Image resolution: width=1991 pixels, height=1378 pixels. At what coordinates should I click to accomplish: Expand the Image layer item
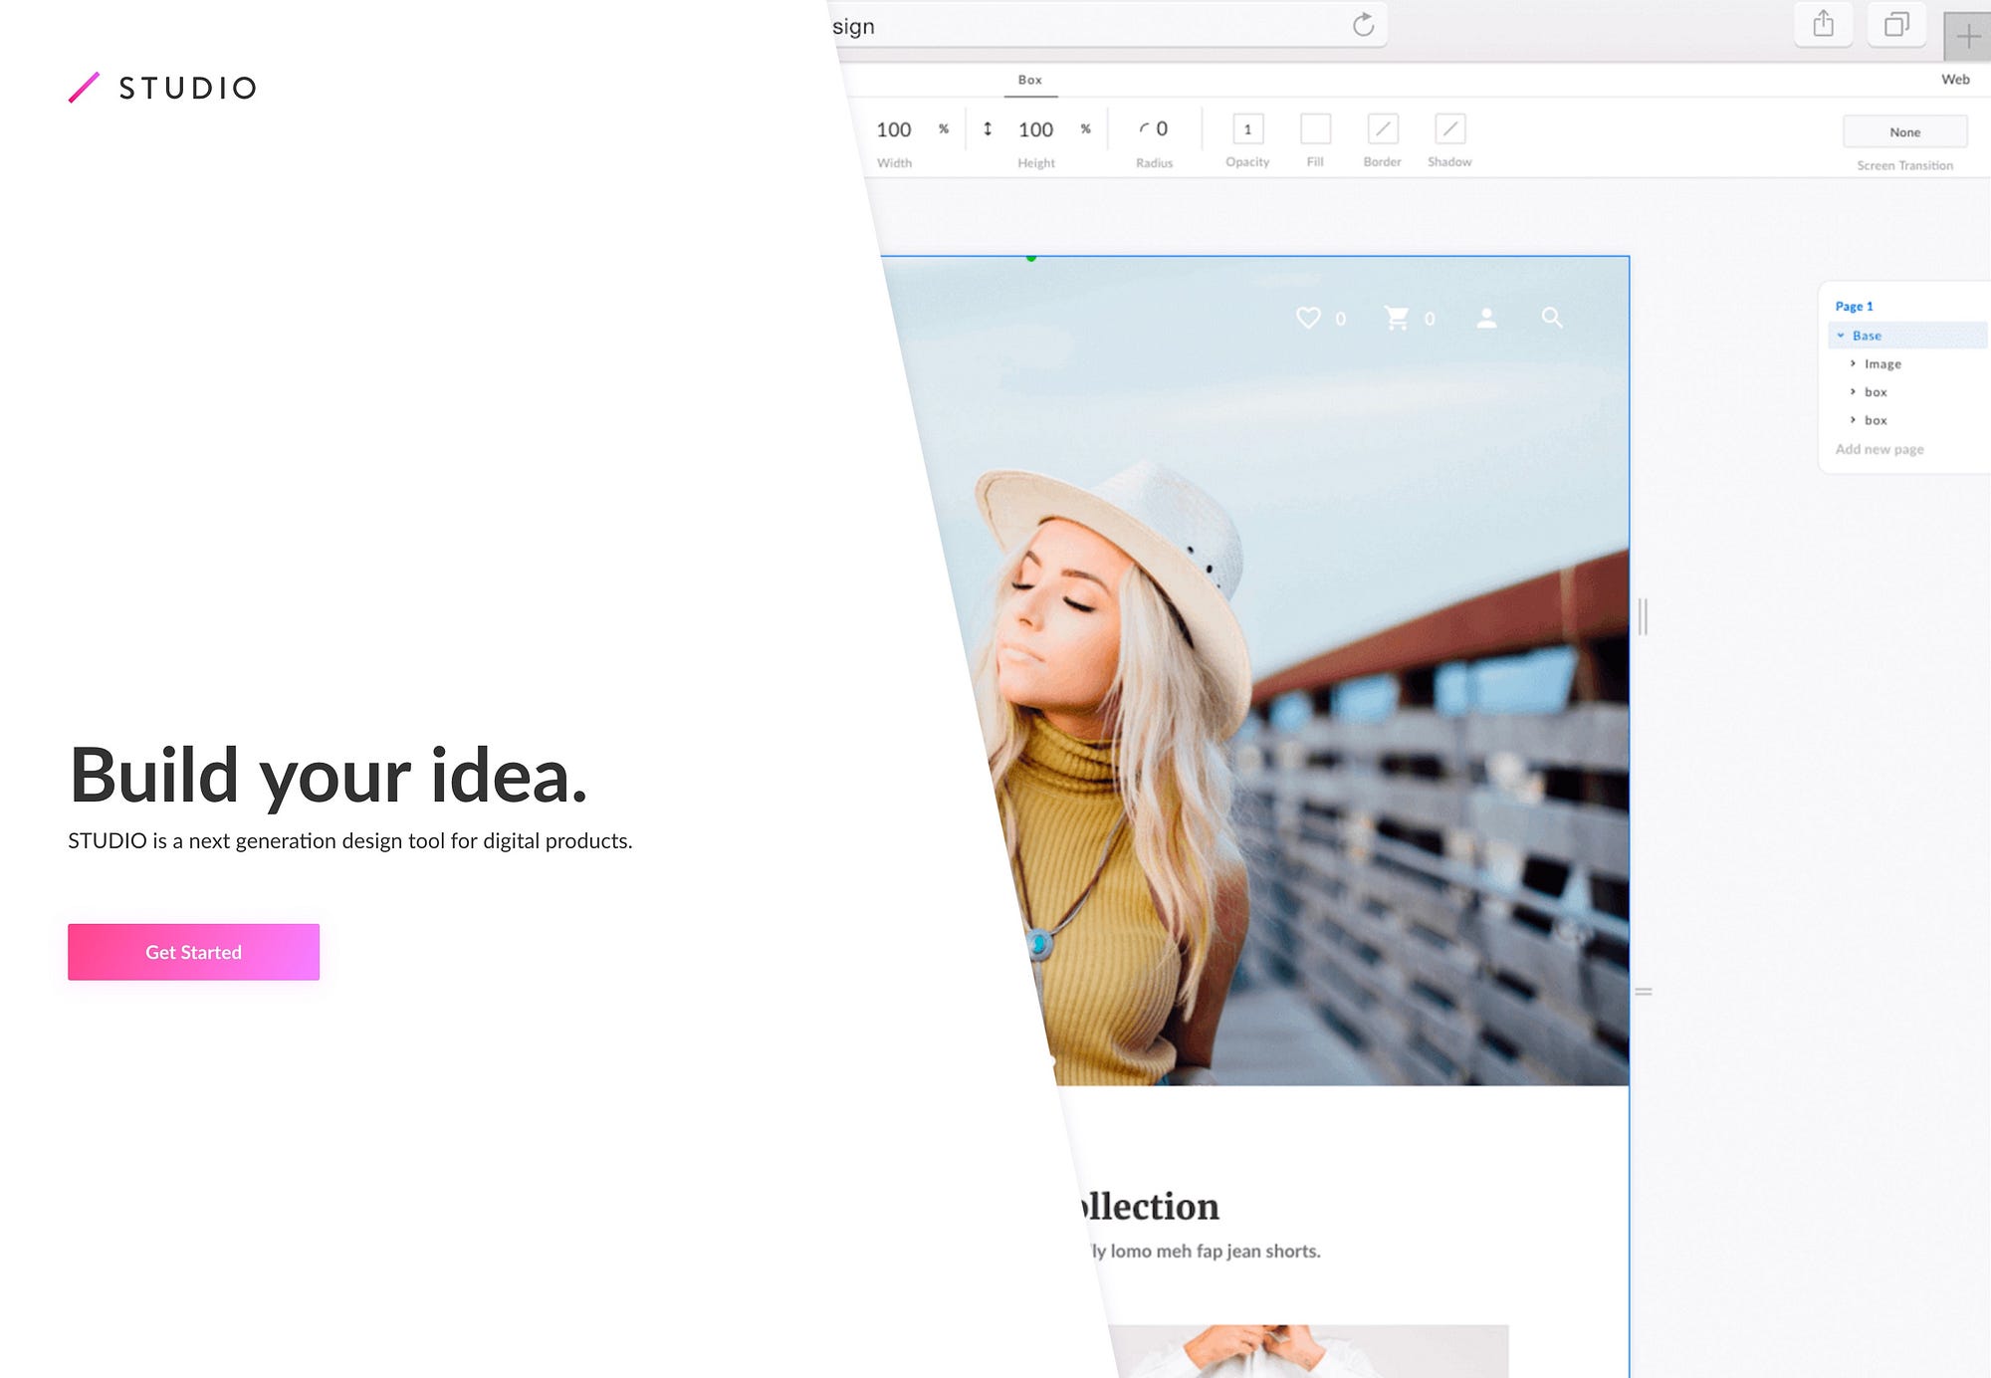1853,363
